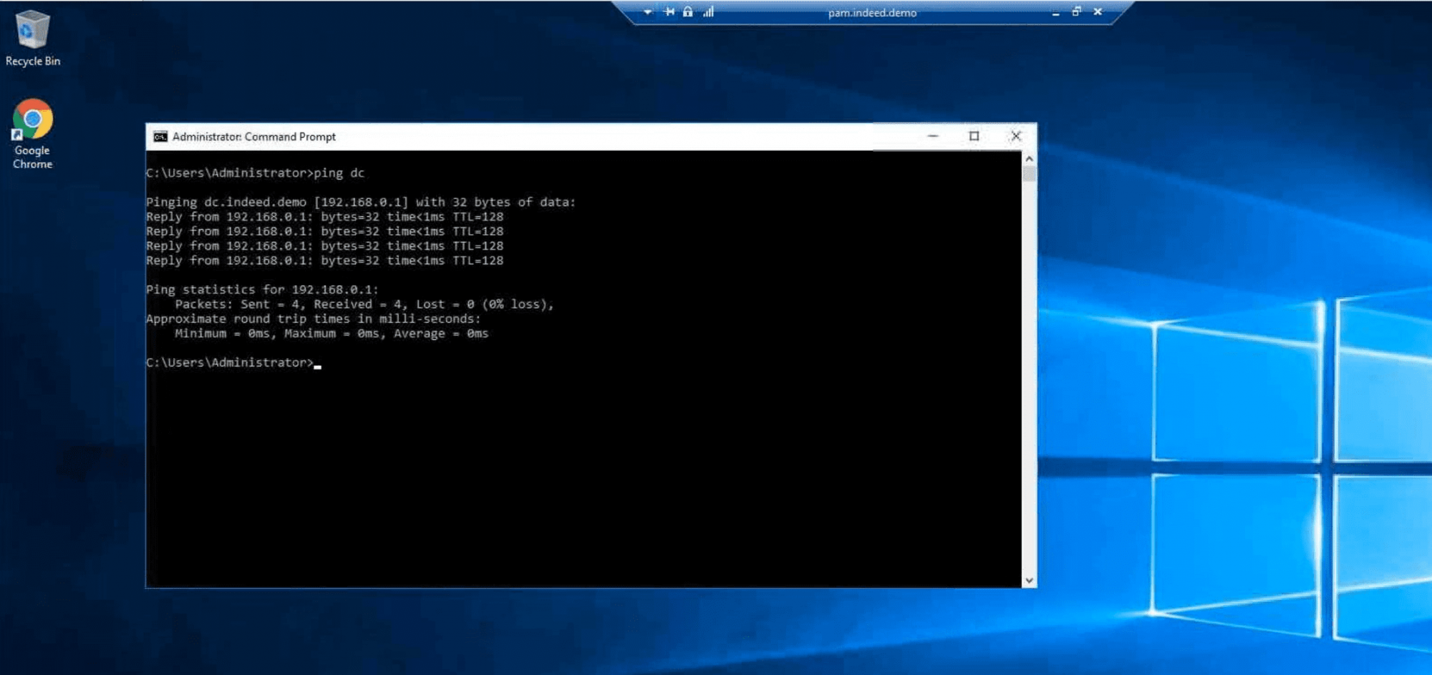Maximize the Command Prompt window
The height and width of the screenshot is (675, 1432).
tap(974, 136)
